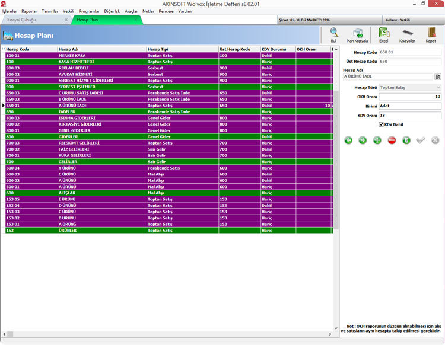The width and height of the screenshot is (445, 345).
Task: Select the REKLAM BEDELİ row
Action: coord(169,68)
